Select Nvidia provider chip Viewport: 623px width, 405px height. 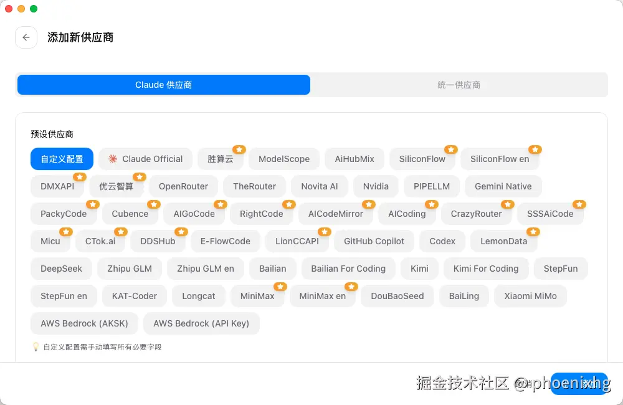[376, 186]
